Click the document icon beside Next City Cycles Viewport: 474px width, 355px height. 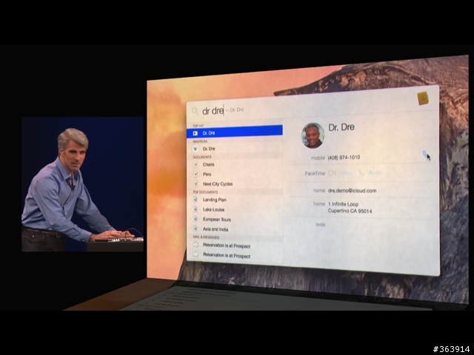coord(196,184)
